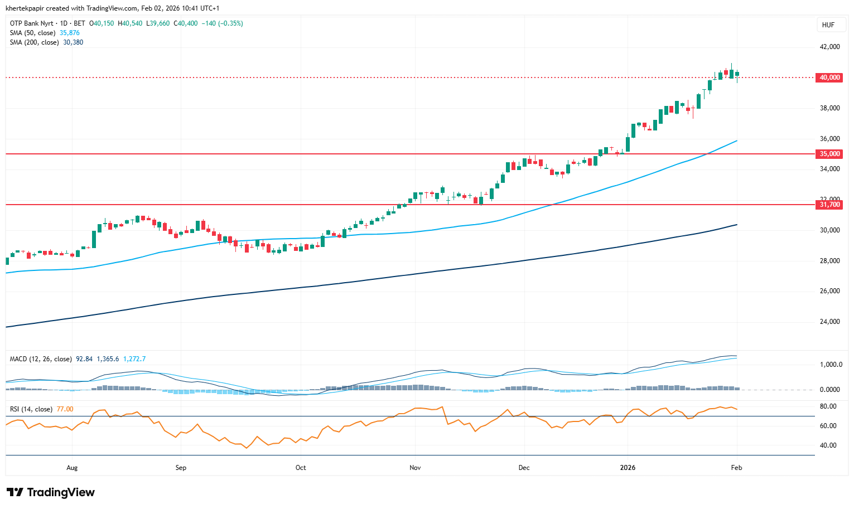Click the 2026 label on time axis
Screen dimensions: 854x509
(628, 468)
